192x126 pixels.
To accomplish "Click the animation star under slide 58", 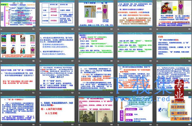I will tap(79, 125).
